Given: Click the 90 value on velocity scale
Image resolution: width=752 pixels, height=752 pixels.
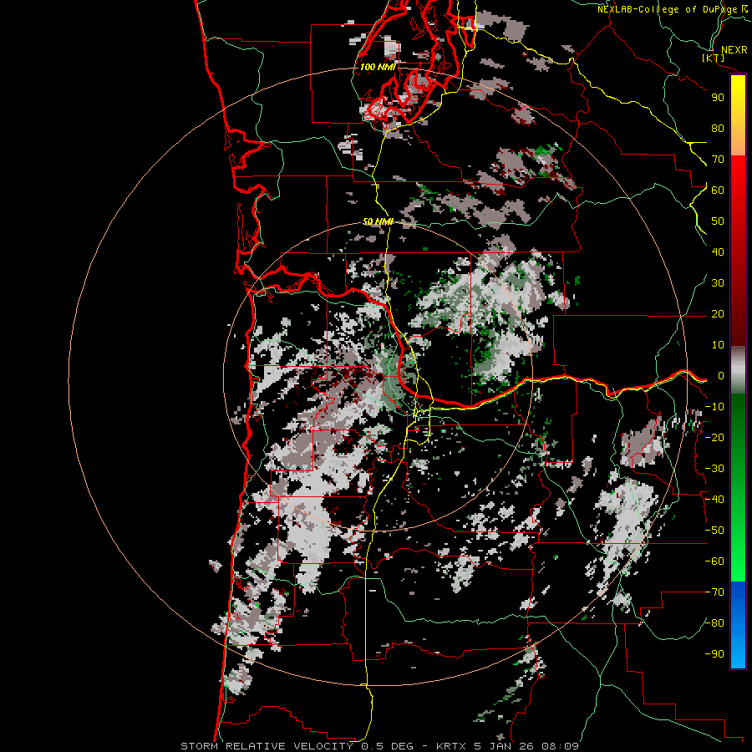Looking at the screenshot, I should click(x=718, y=98).
